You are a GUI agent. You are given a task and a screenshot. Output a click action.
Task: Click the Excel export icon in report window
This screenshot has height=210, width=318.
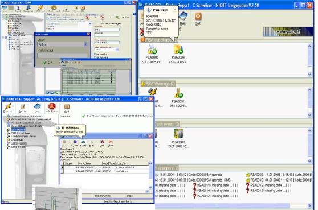(83, 142)
